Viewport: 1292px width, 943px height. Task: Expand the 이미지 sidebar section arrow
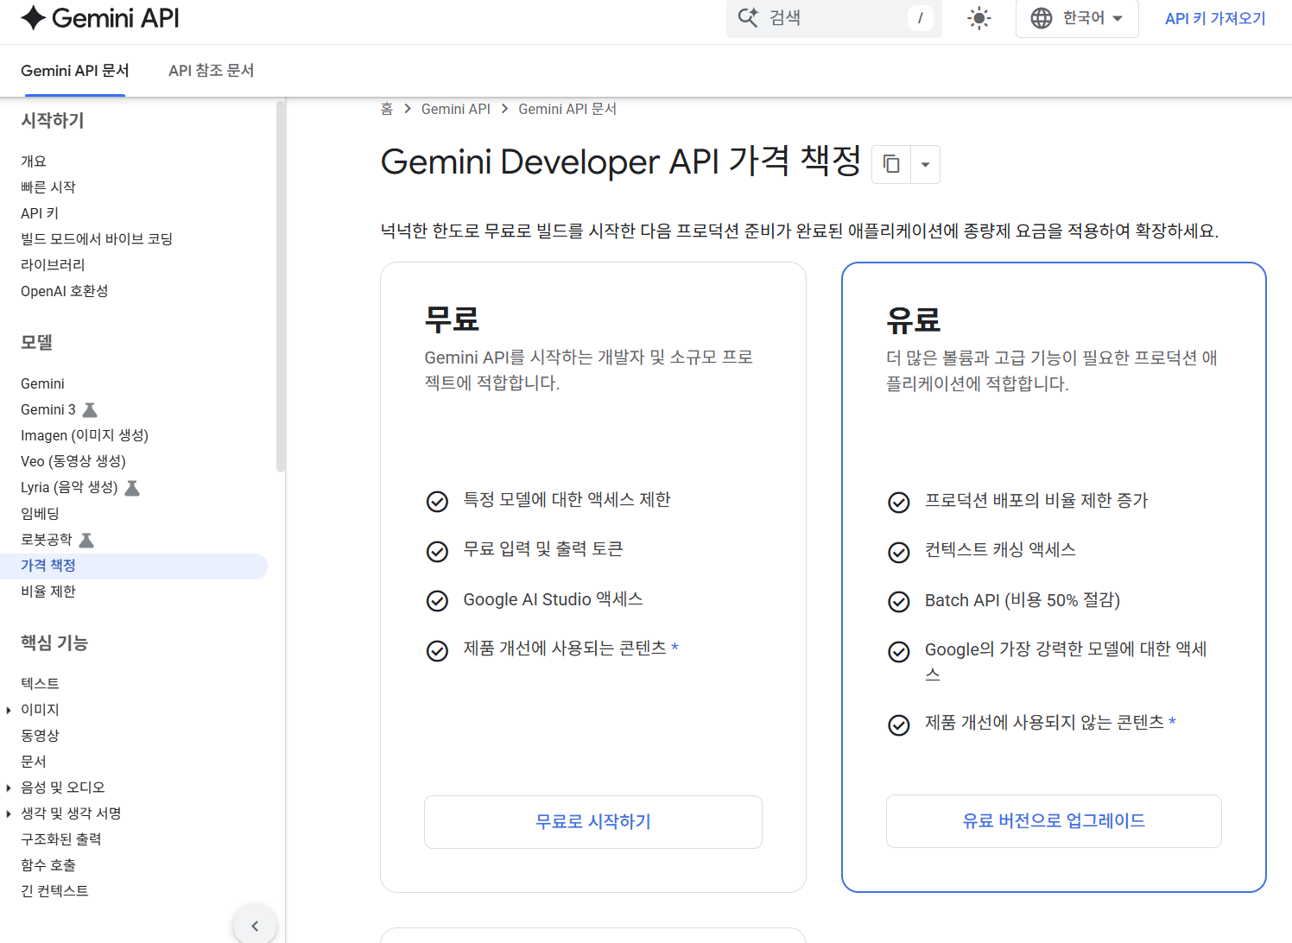pos(9,710)
